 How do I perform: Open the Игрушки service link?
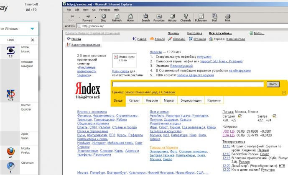[x=200, y=39]
